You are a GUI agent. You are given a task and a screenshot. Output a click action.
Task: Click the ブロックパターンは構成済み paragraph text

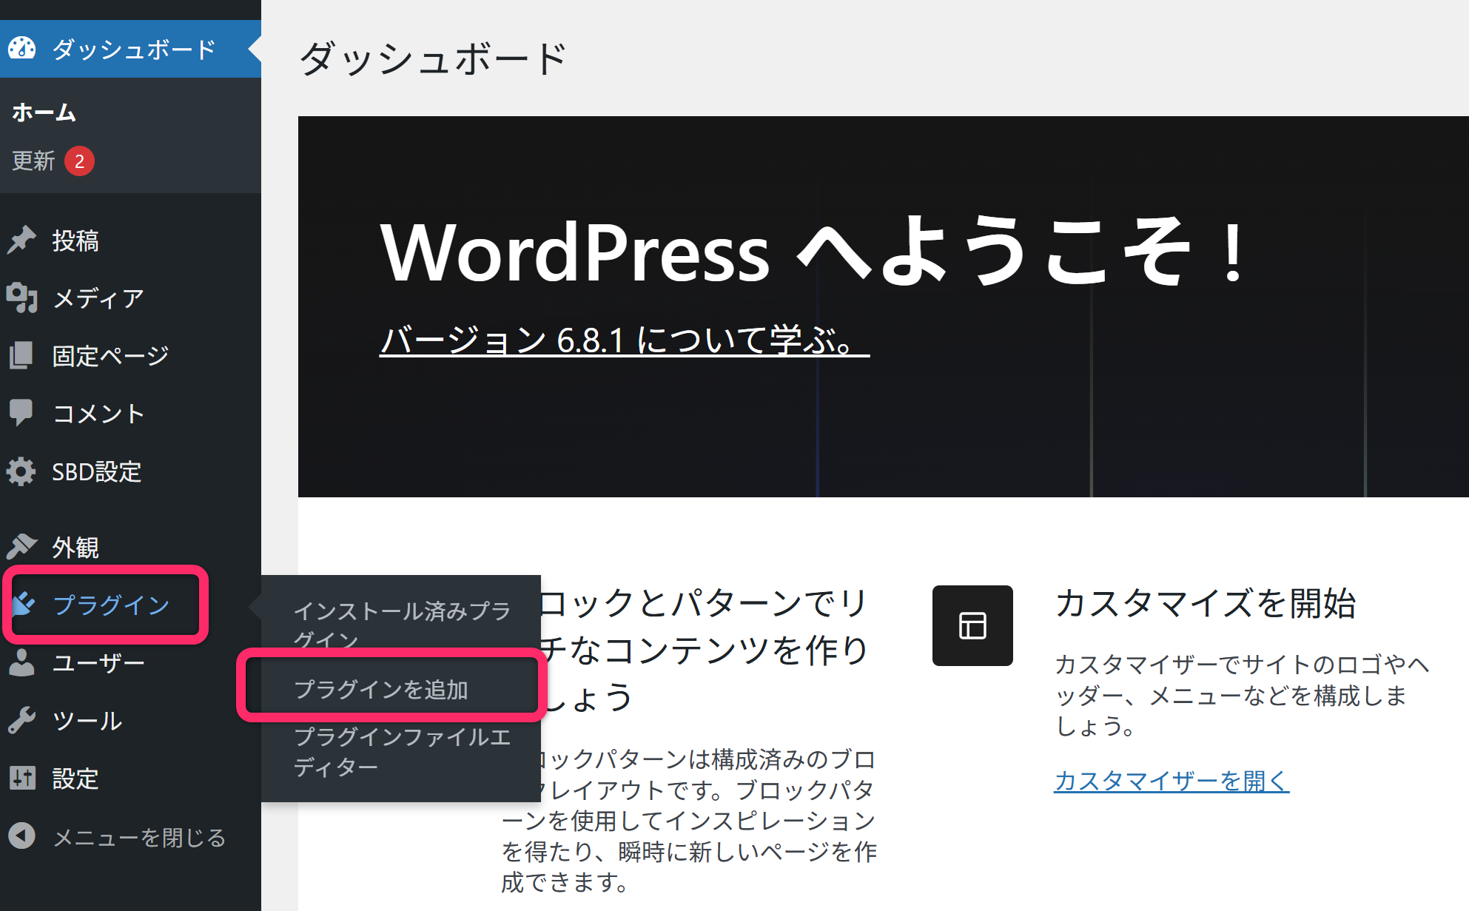click(690, 820)
